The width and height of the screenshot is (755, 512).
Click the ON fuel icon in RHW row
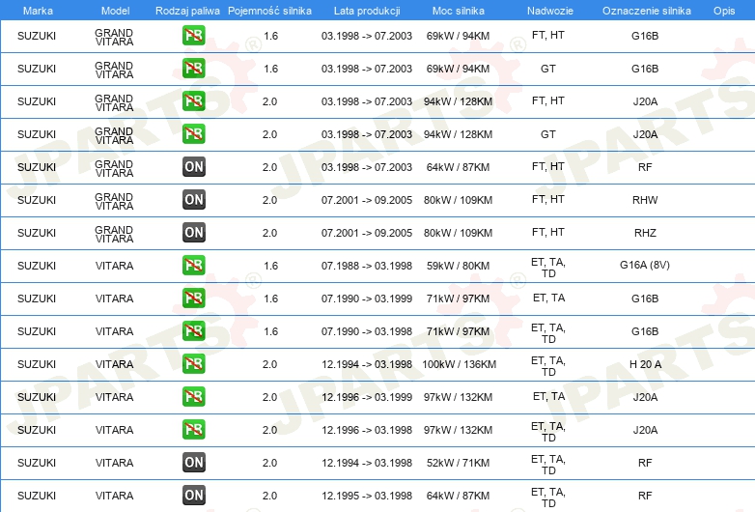(194, 200)
